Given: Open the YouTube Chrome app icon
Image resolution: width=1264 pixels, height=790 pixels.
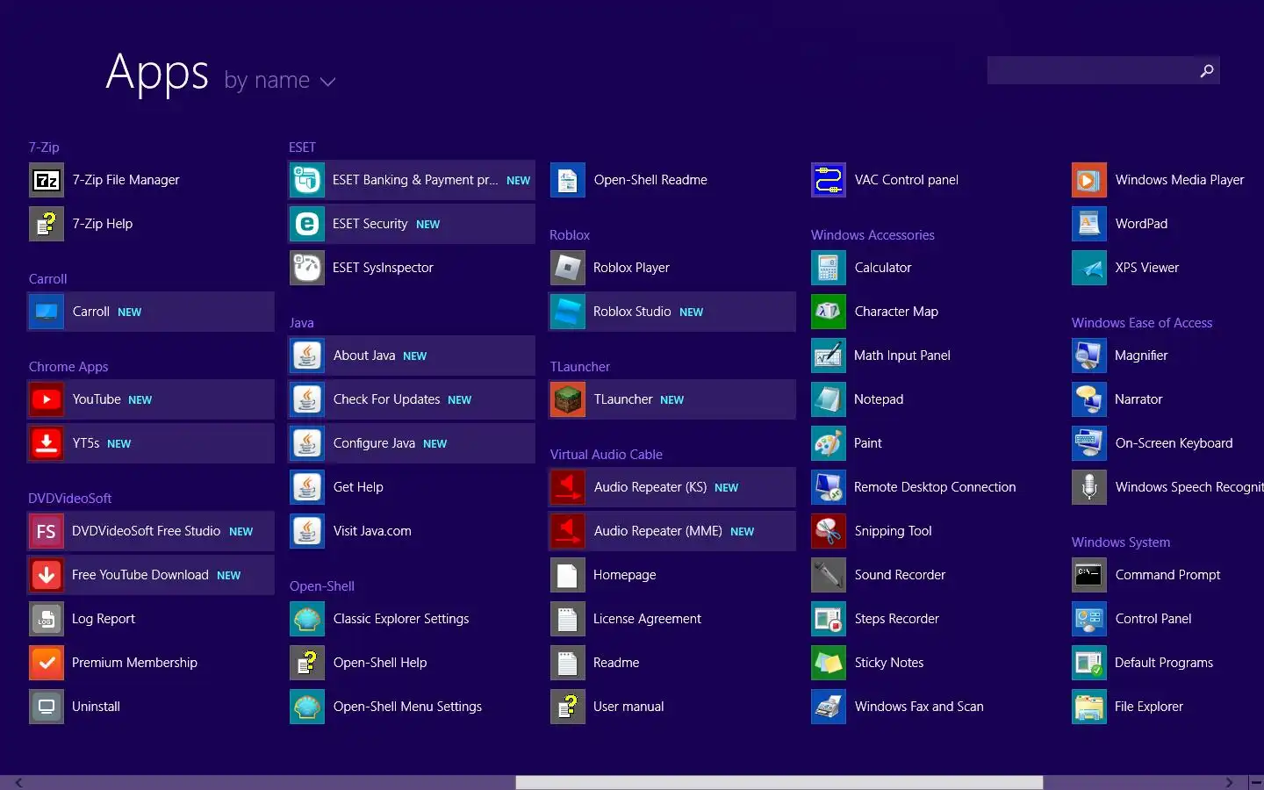Looking at the screenshot, I should 47,399.
